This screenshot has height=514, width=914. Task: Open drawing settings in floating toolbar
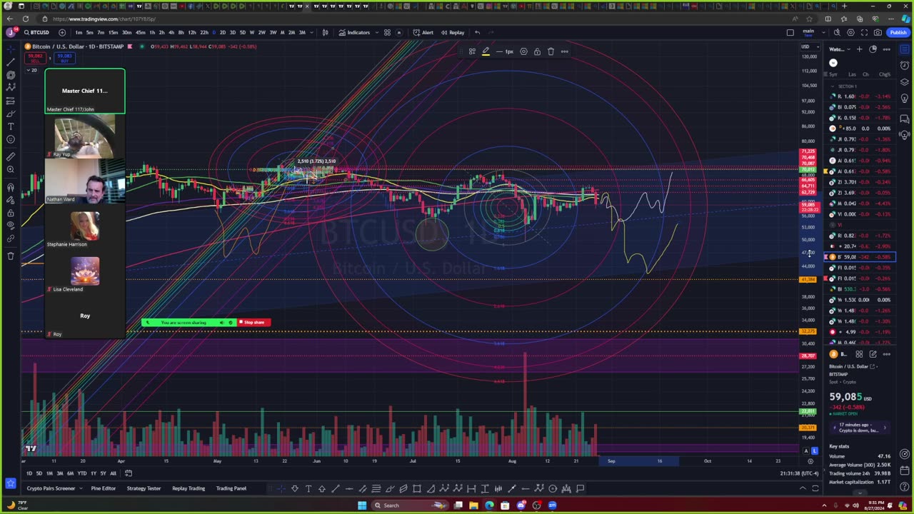[x=523, y=51]
